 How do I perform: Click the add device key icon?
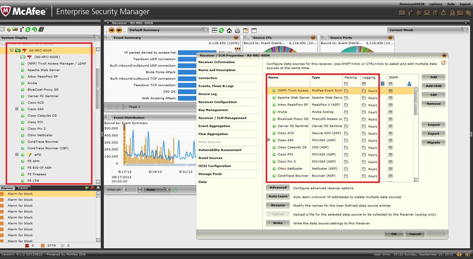click(x=9, y=29)
